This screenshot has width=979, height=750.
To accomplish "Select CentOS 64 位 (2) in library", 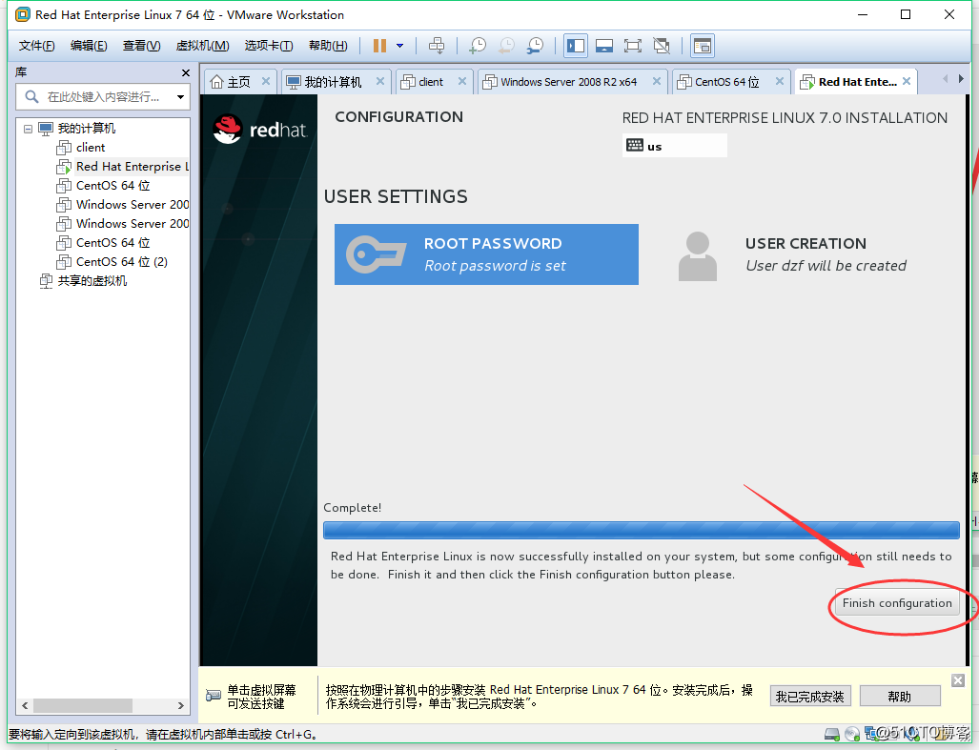I will pyautogui.click(x=122, y=261).
